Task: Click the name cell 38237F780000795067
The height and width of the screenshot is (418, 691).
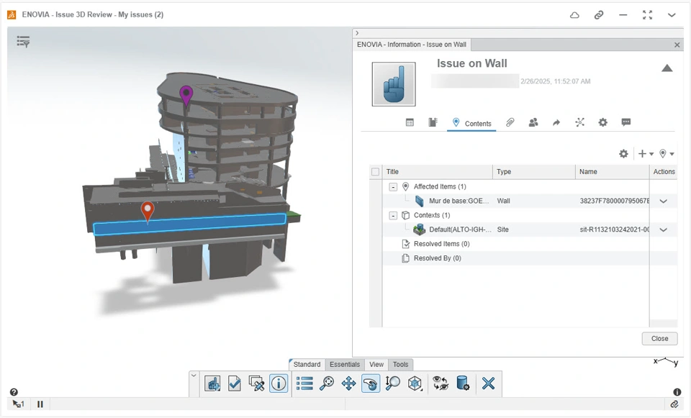Action: pos(614,201)
